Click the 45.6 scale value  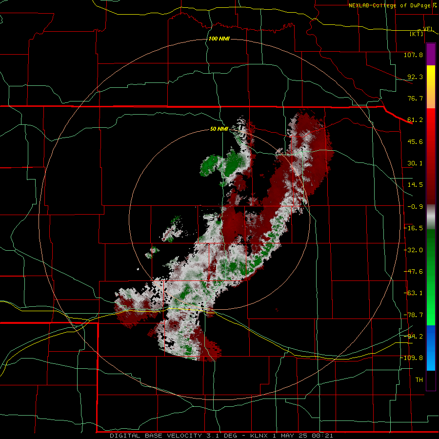click(x=415, y=141)
